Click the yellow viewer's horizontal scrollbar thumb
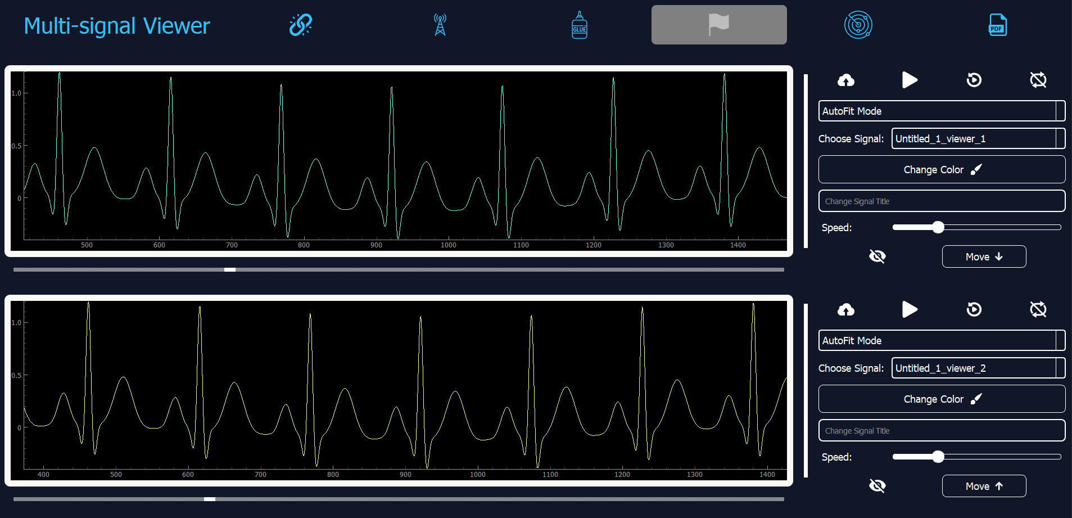This screenshot has width=1072, height=518. [210, 499]
